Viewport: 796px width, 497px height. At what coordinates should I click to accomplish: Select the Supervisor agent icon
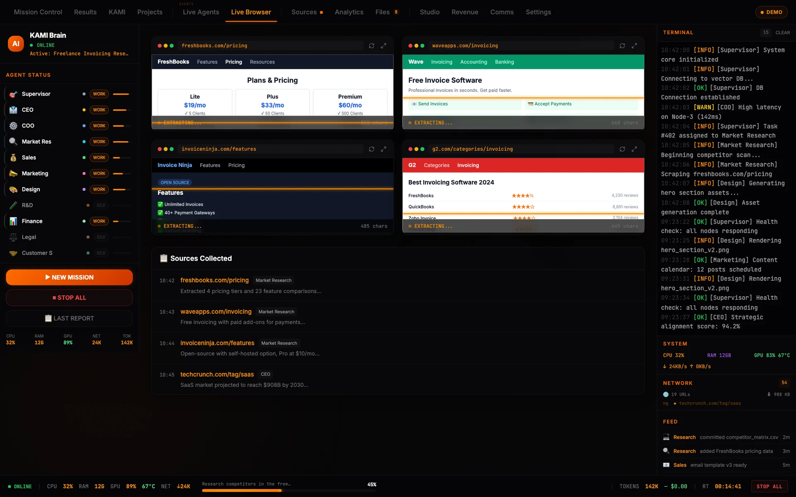(13, 94)
